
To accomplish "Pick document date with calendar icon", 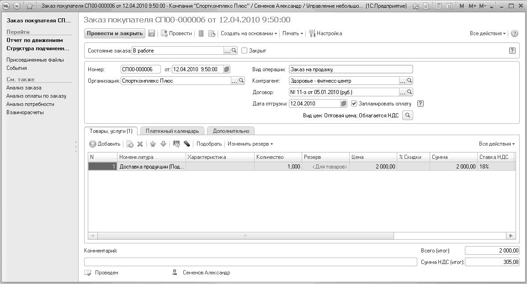I will pyautogui.click(x=227, y=69).
